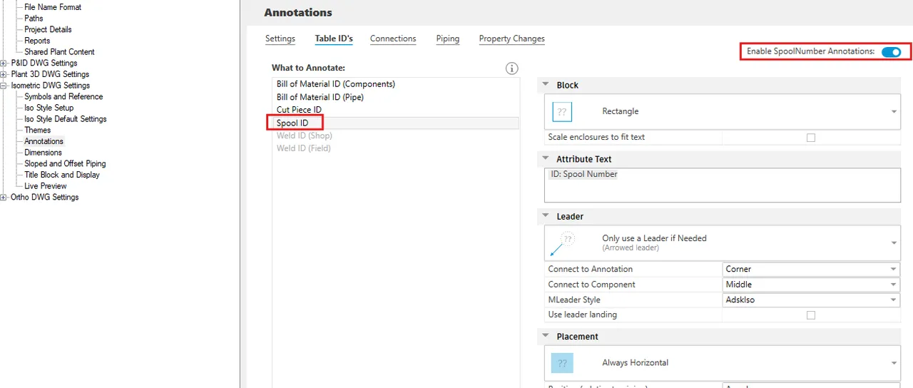
Task: Select Cut Piece ID in annotate list
Action: click(x=299, y=110)
